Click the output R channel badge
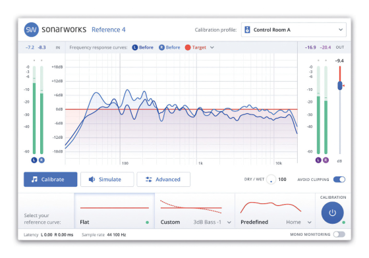Image resolution: width=369 pixels, height=258 pixels. coord(326,160)
